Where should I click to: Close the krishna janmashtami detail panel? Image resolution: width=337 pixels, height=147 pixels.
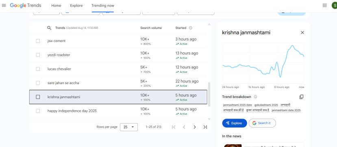(302, 32)
